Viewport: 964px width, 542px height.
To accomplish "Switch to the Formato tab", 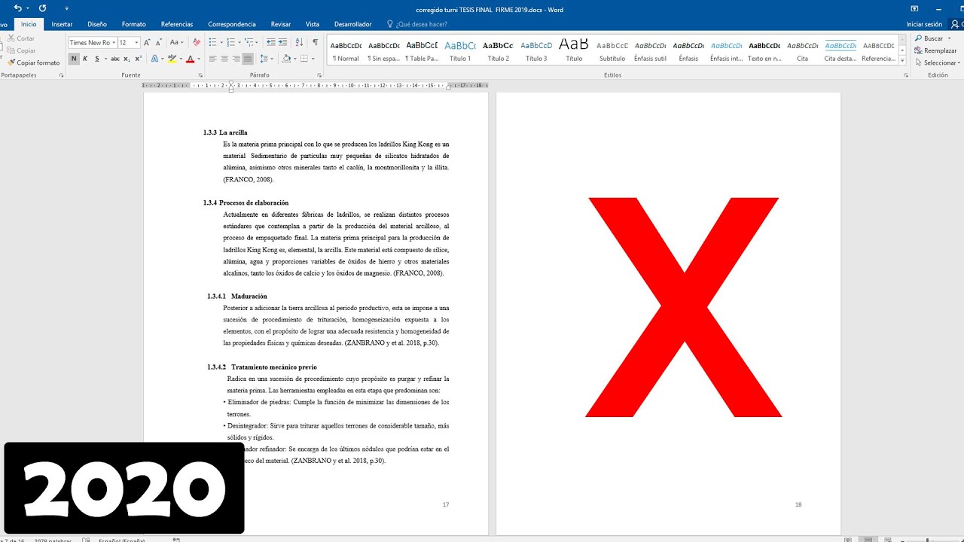I will 134,24.
